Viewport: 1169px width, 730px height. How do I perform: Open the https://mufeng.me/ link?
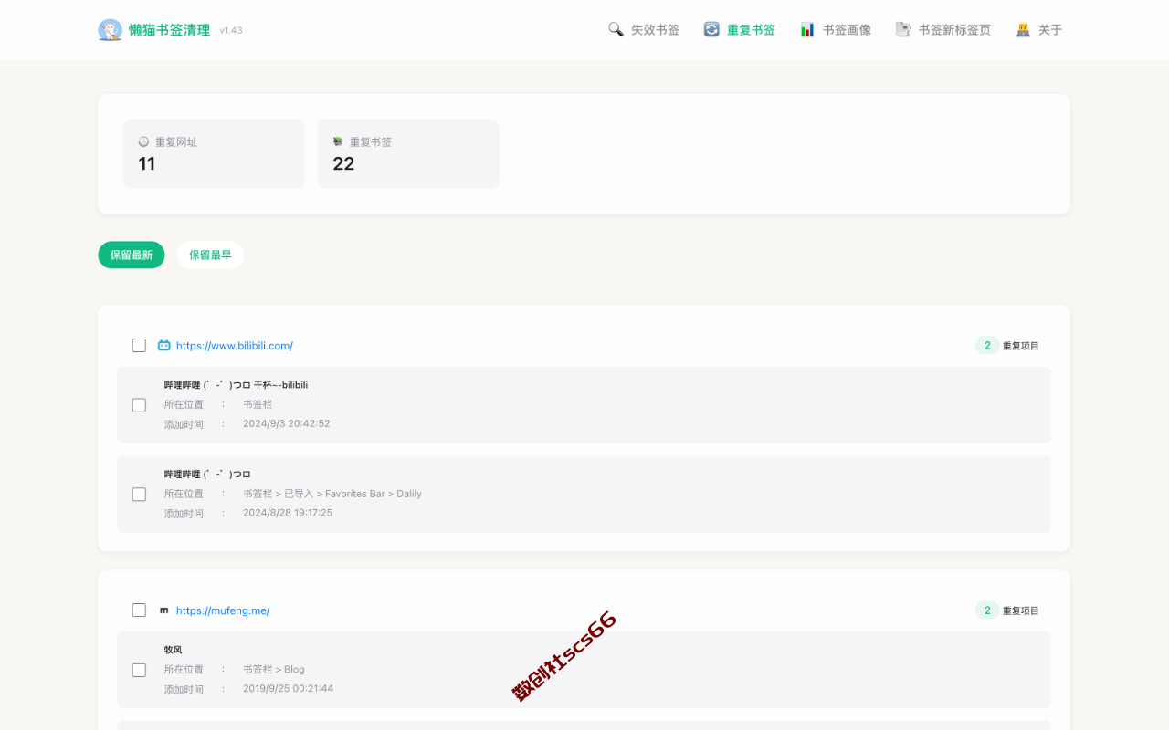(x=223, y=610)
